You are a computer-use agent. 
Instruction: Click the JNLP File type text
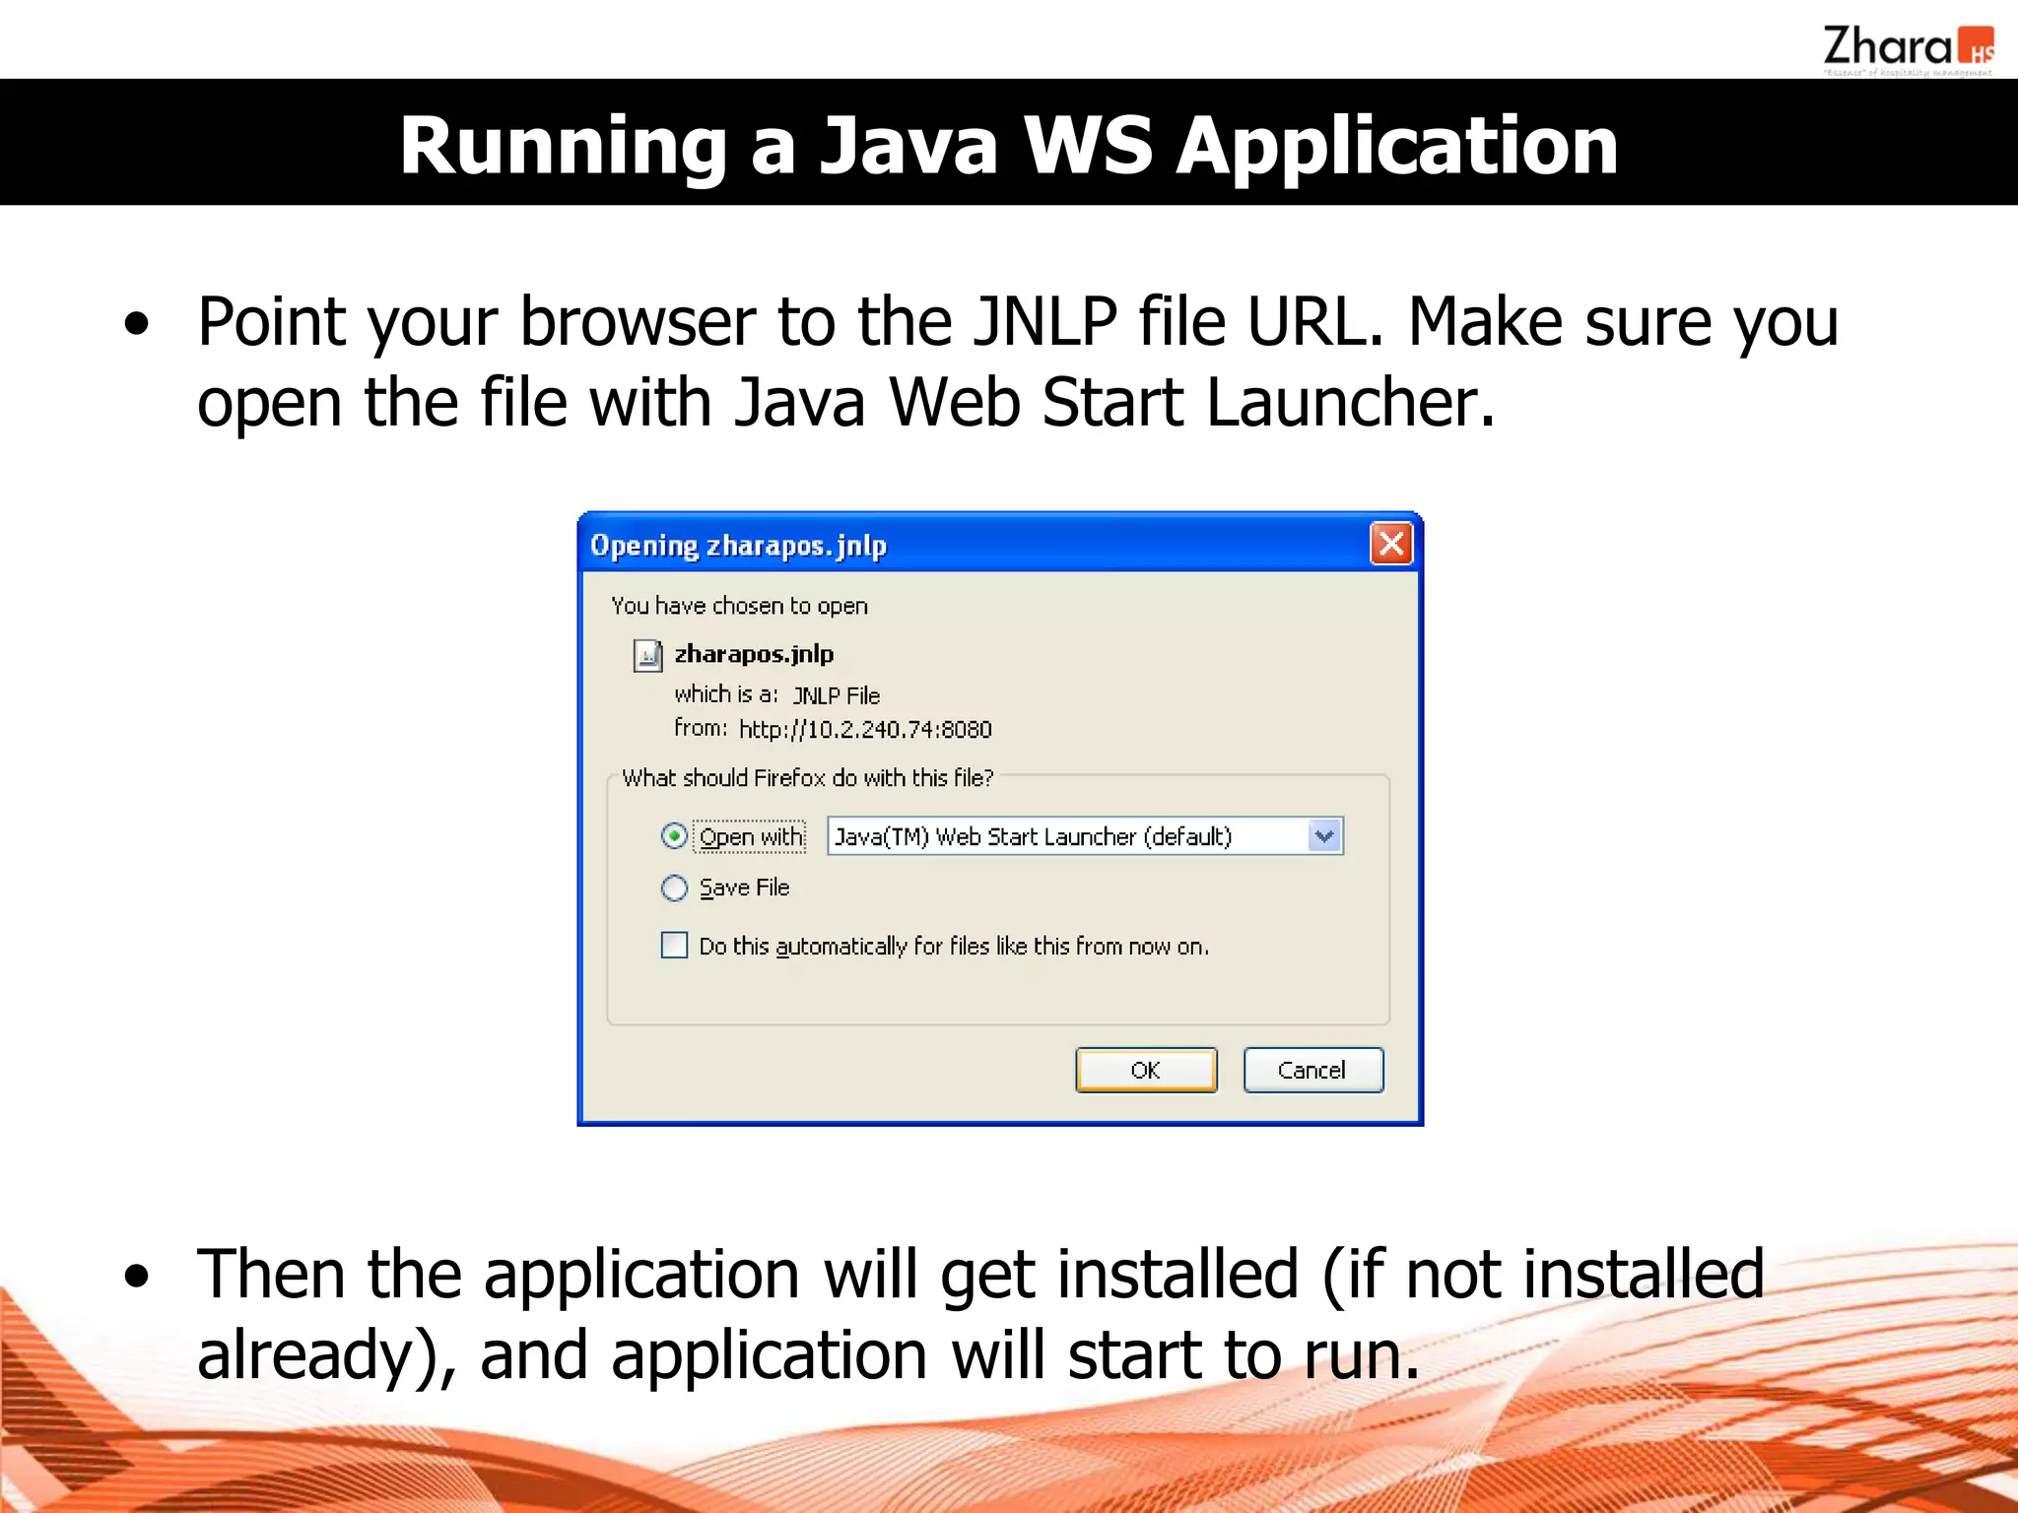tap(837, 695)
